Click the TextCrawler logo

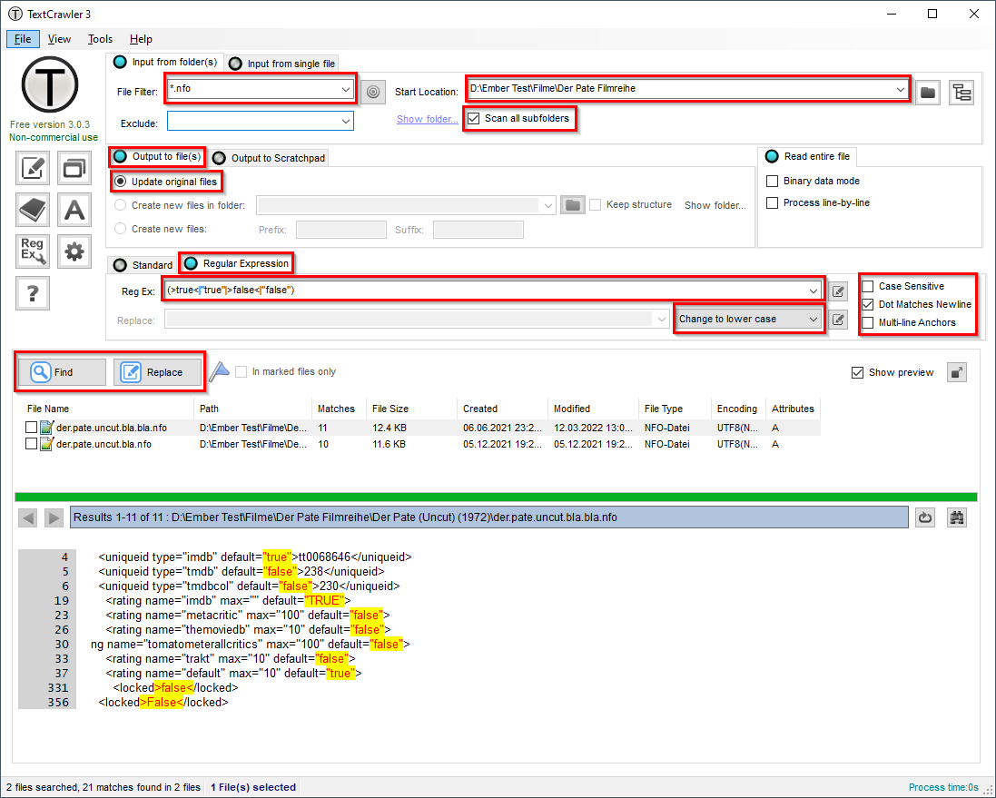pos(50,84)
